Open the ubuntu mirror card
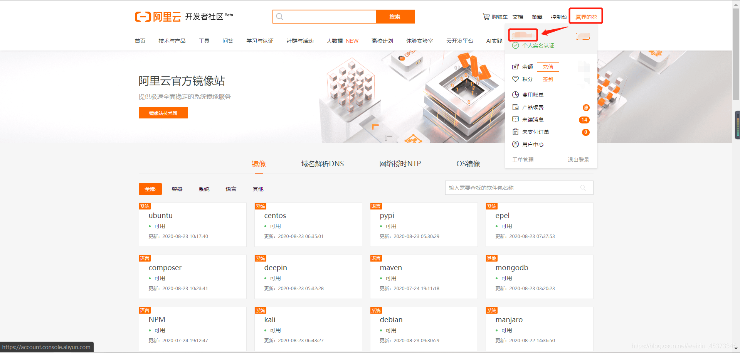Viewport: 740px width, 353px height. pos(193,225)
